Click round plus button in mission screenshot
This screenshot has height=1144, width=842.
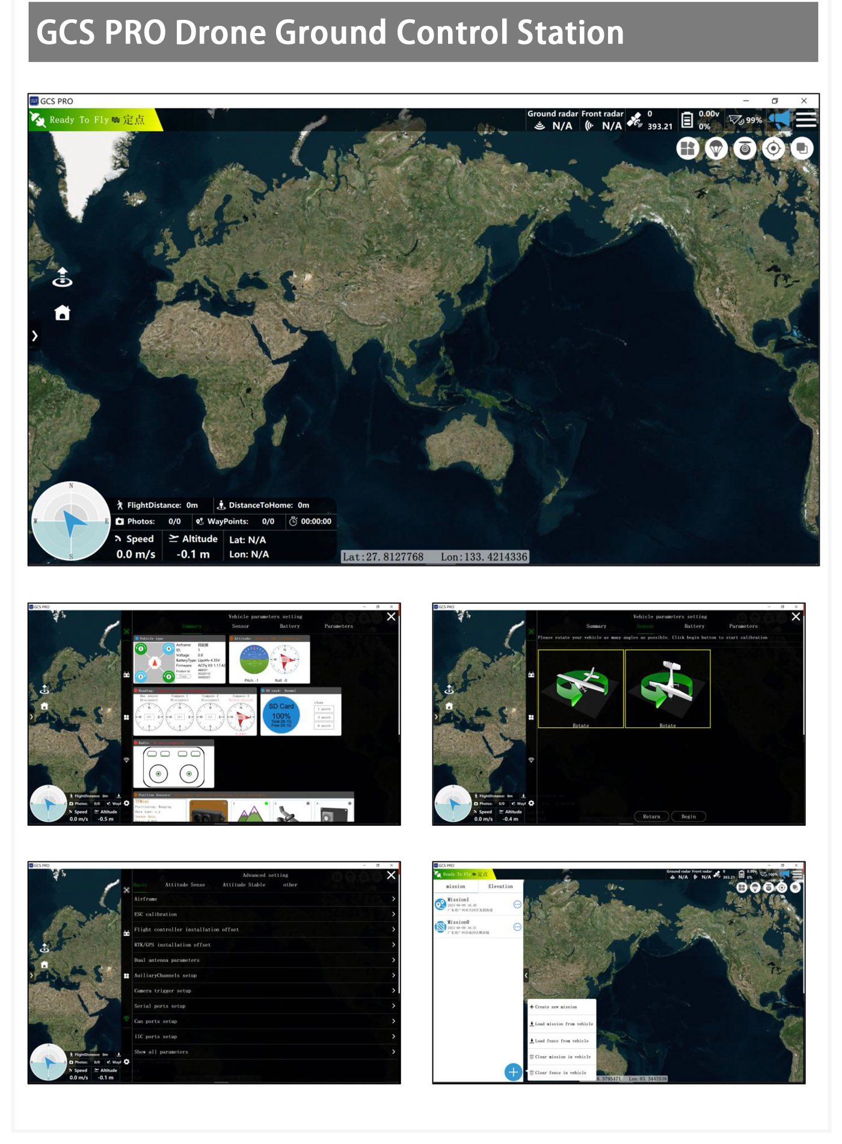(513, 1072)
